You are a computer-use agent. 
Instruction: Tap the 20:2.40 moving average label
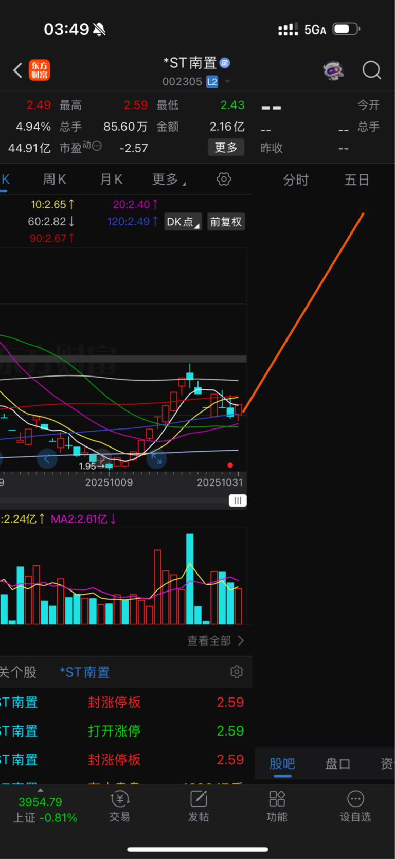tap(136, 205)
